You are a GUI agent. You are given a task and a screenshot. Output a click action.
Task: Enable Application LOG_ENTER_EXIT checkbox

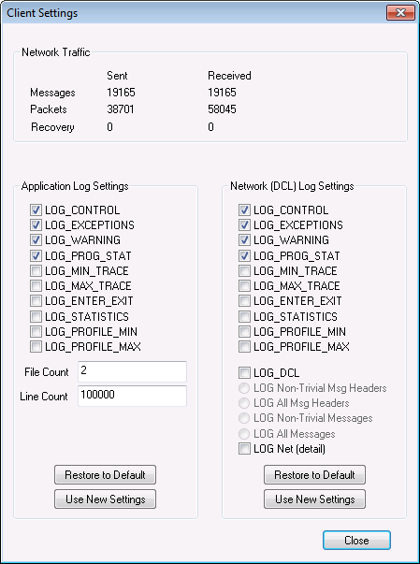click(36, 301)
